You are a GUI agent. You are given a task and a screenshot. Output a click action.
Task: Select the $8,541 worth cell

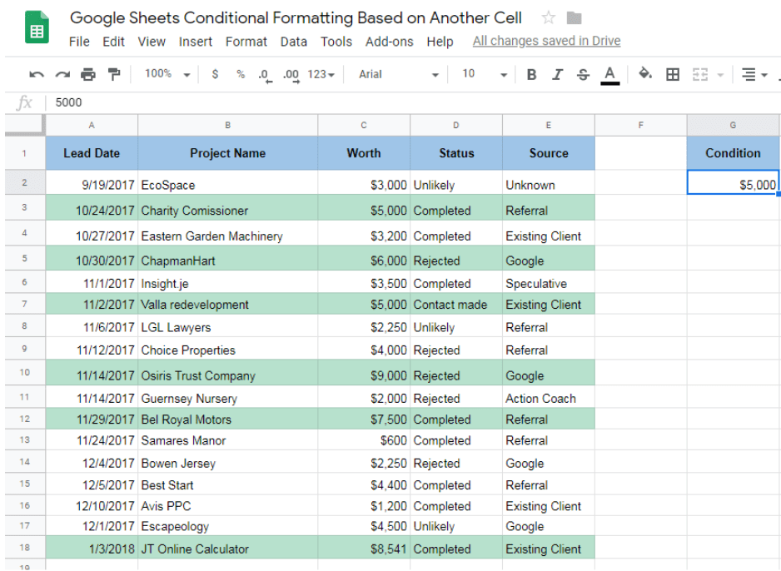click(x=364, y=547)
